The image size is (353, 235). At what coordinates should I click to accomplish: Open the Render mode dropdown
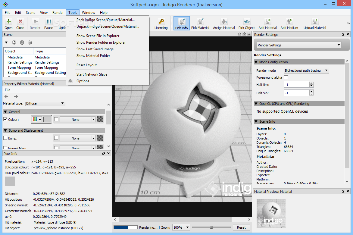pyautogui.click(x=306, y=70)
